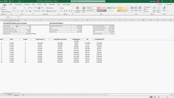Viewport: 174px width, 98px height.
Task: Top align cell contents
Action: pos(35,8)
